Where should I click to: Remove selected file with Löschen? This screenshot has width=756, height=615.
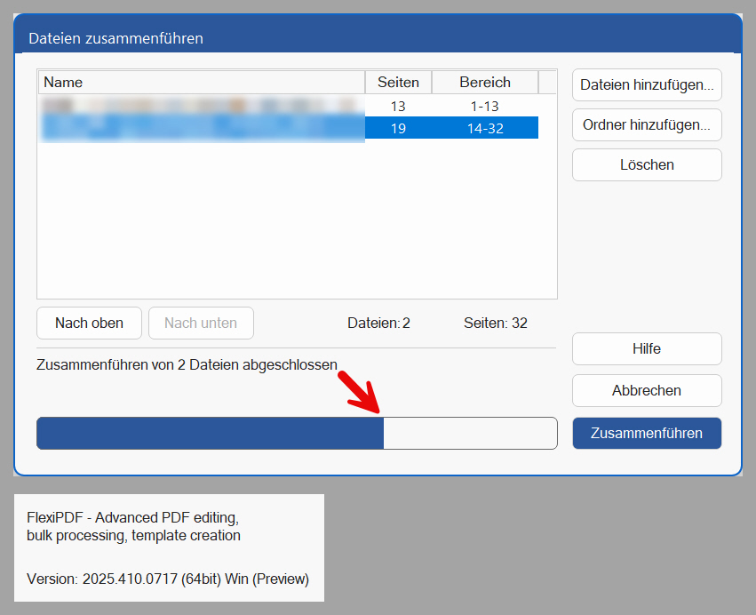647,165
